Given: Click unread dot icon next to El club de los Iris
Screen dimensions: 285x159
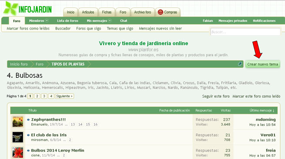Looking at the screenshot, I should point(28,135).
